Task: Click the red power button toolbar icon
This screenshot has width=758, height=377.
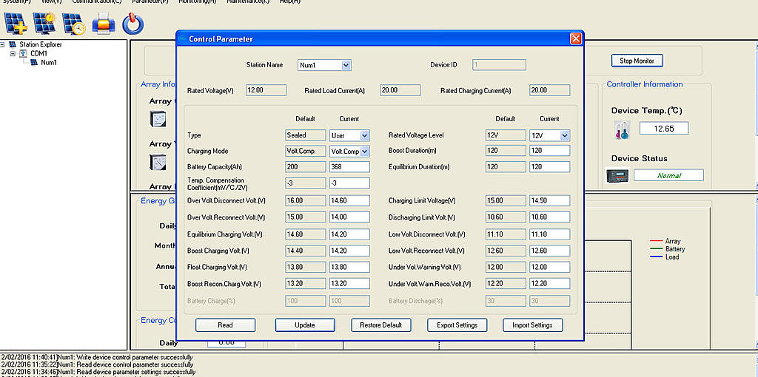Action: click(133, 24)
